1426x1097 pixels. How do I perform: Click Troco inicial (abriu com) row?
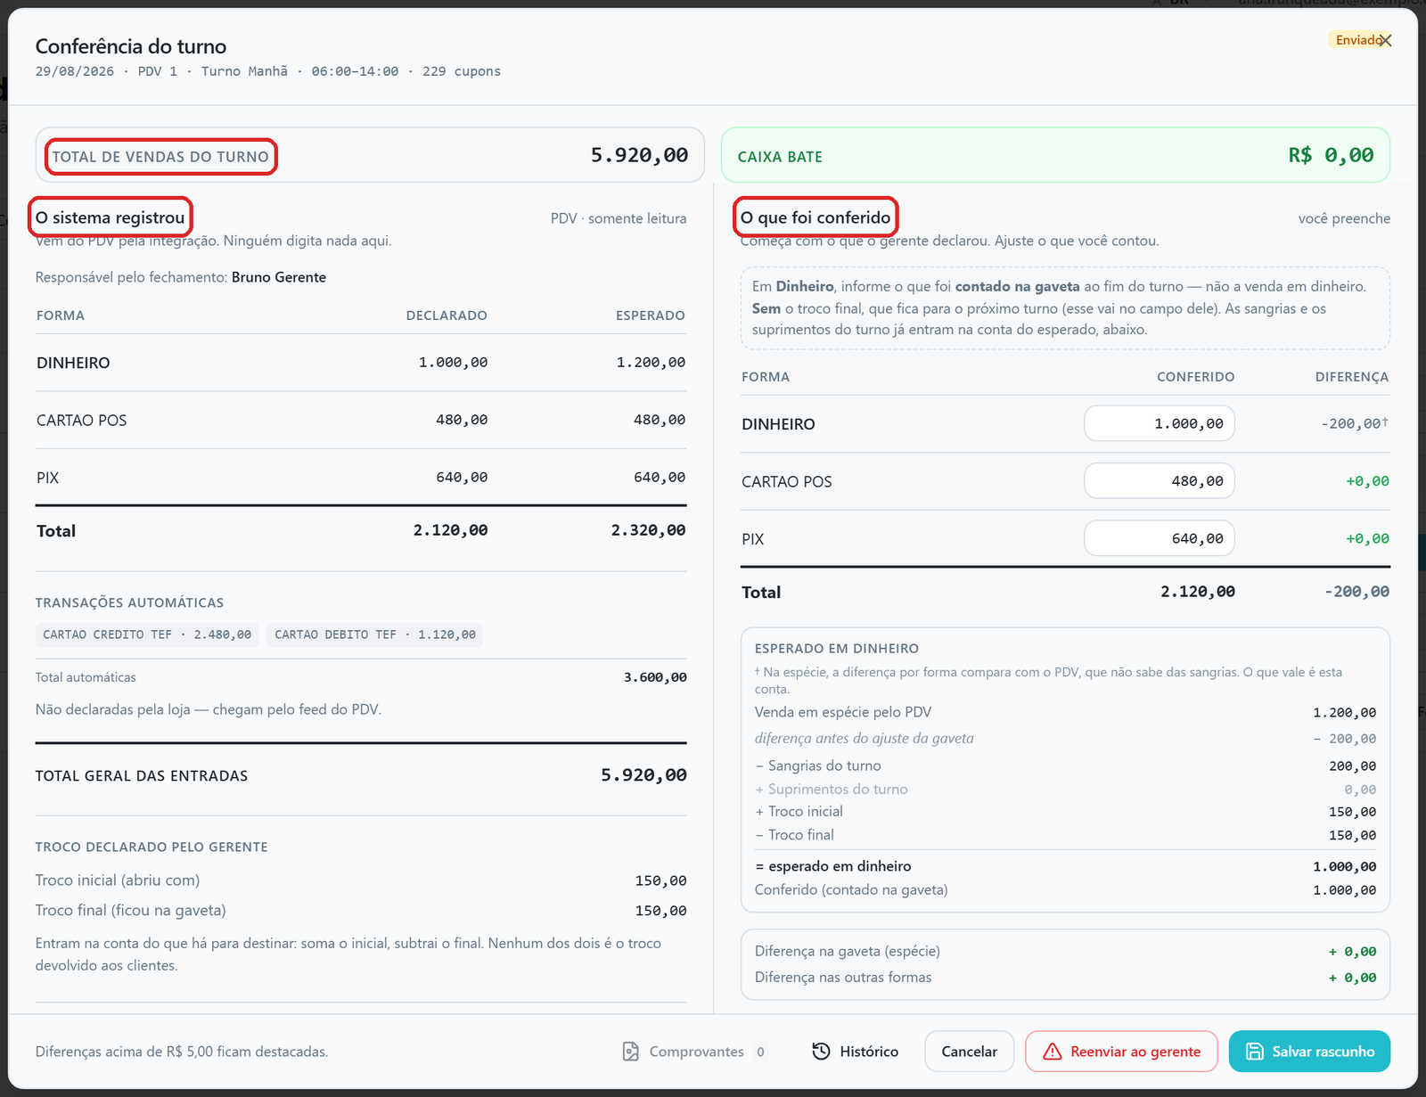click(x=361, y=880)
